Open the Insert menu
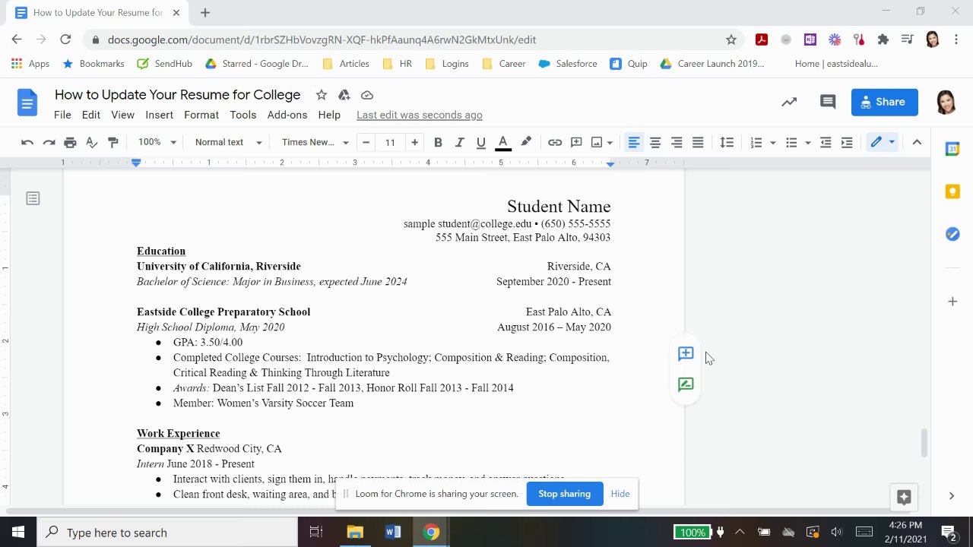Screen dimensions: 973x547 [x=159, y=115]
